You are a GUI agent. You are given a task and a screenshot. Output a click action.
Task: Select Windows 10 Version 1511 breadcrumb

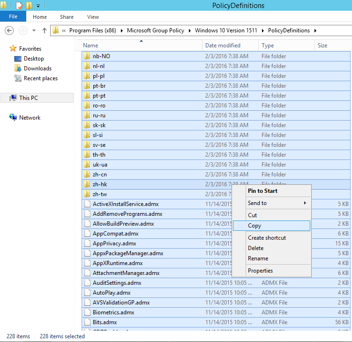(226, 30)
